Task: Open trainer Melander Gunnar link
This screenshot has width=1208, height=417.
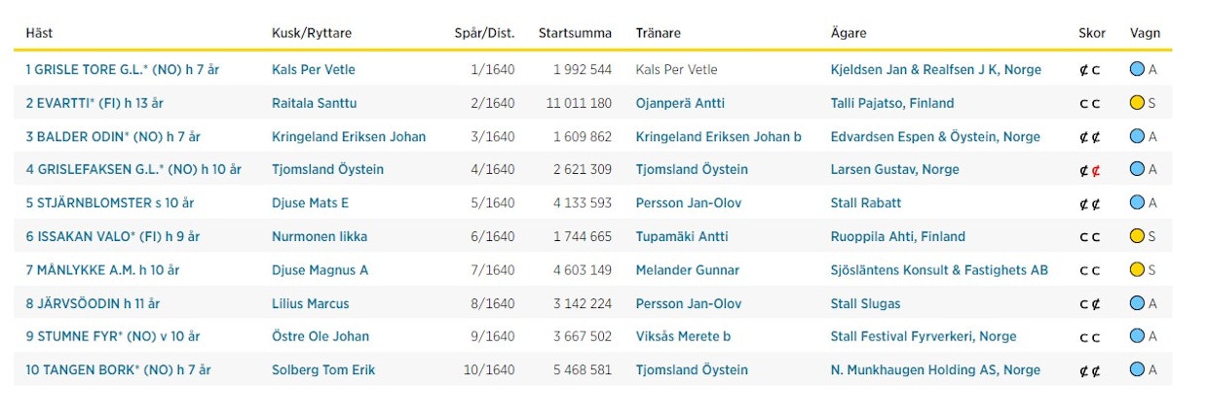Action: click(x=687, y=270)
